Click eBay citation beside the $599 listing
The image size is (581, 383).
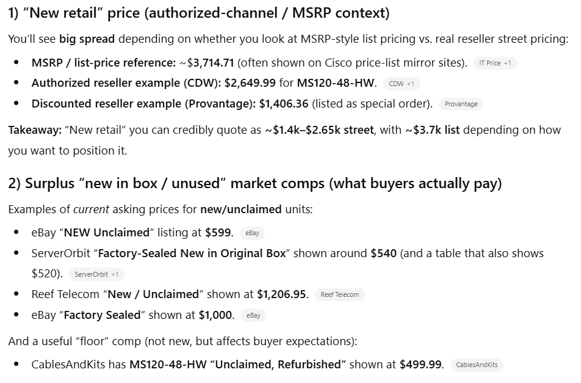point(252,233)
